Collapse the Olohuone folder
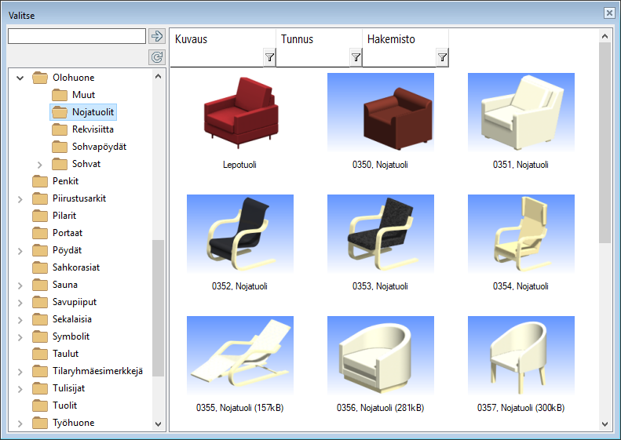This screenshot has width=621, height=440. coord(20,78)
